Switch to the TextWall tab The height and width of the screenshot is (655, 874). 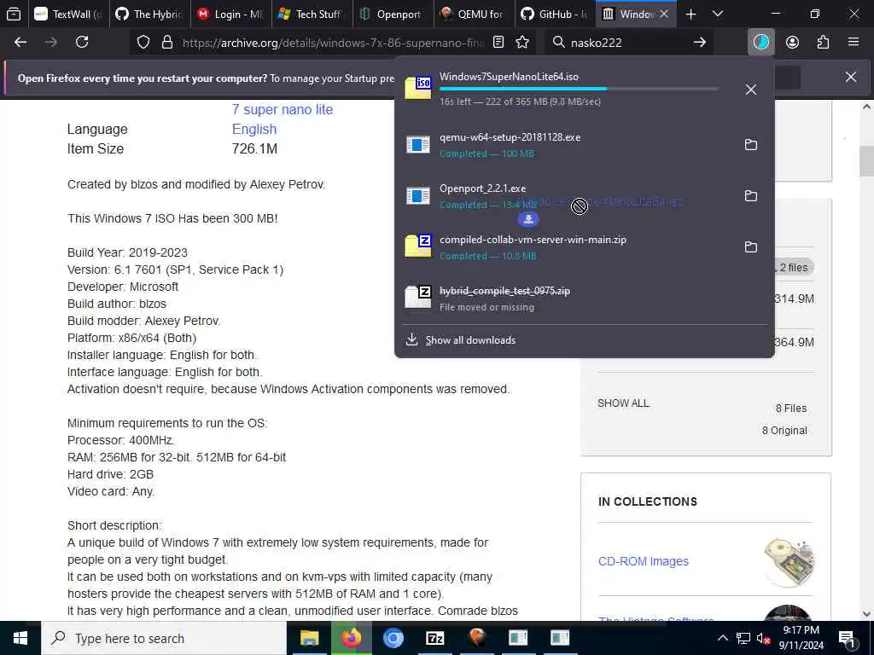pyautogui.click(x=68, y=14)
